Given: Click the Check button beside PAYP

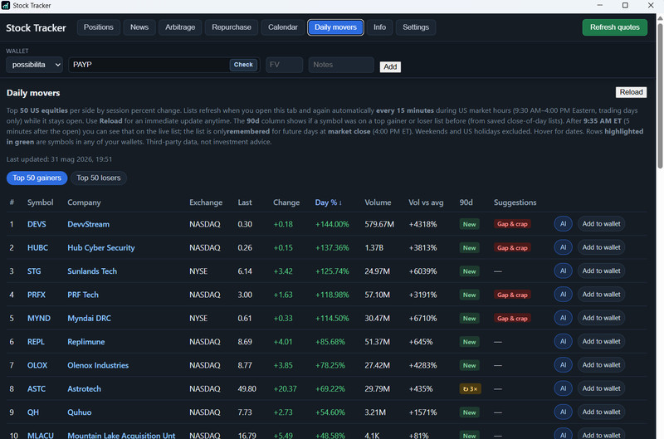Looking at the screenshot, I should 243,65.
